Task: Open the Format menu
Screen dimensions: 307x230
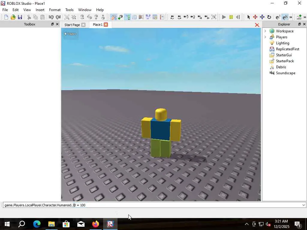Action: click(x=55, y=10)
